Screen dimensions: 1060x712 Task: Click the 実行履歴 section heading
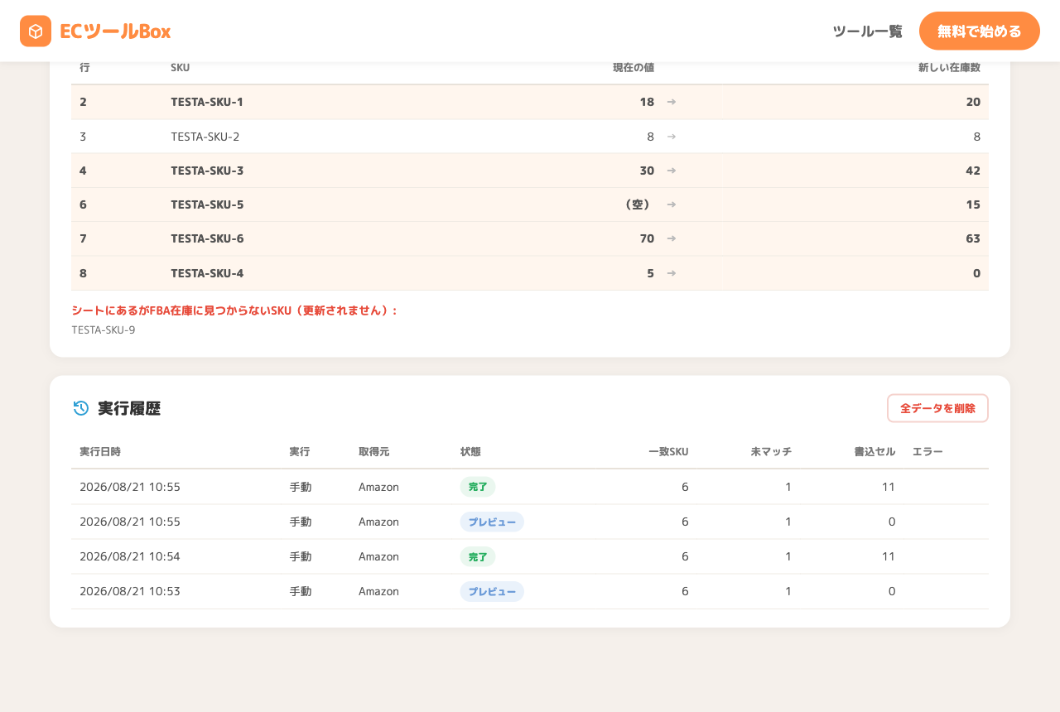[129, 408]
